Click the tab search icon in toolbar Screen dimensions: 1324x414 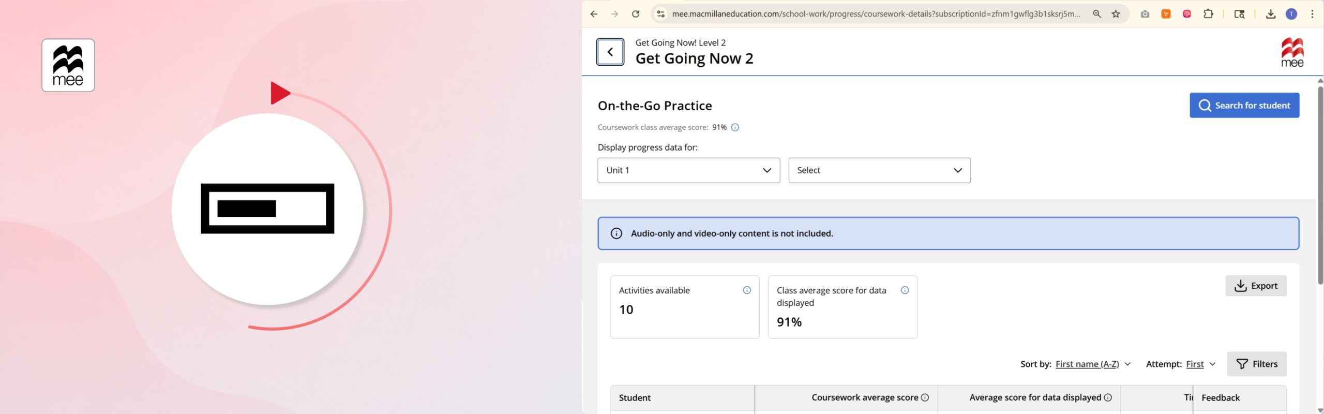pos(1239,14)
